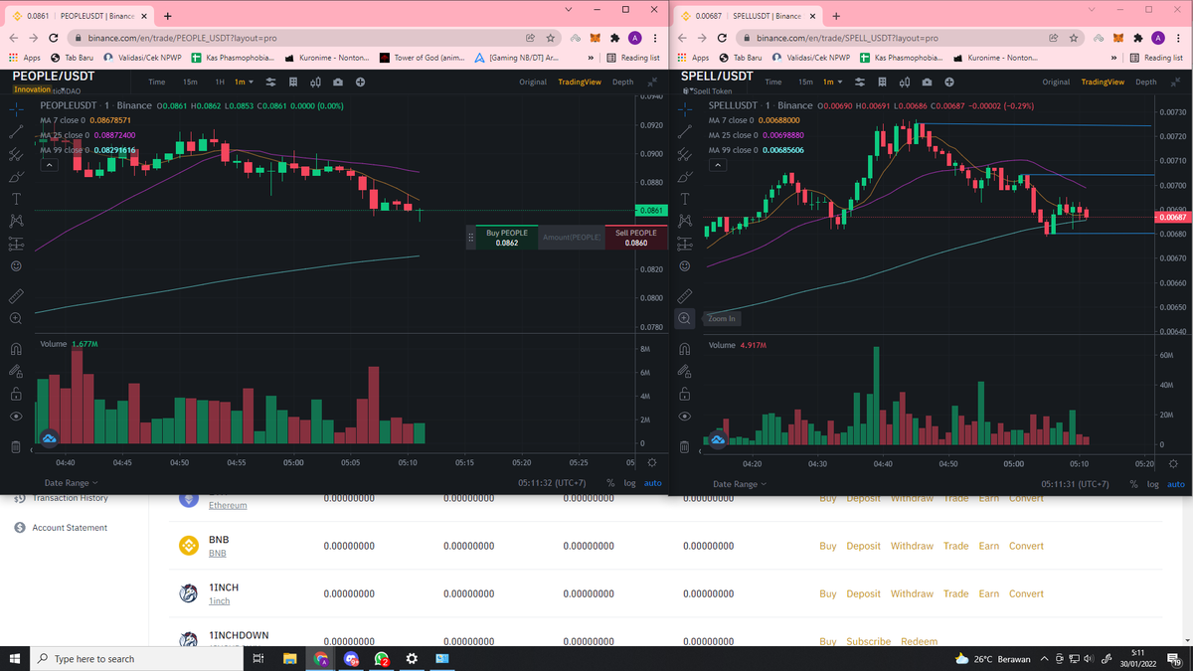Image resolution: width=1193 pixels, height=671 pixels.
Task: Collapse indicator legend in SPELL chart
Action: [x=718, y=166]
